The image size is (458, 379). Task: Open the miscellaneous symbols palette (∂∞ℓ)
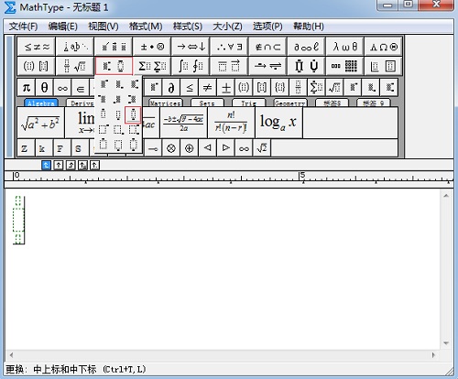pyautogui.click(x=306, y=47)
